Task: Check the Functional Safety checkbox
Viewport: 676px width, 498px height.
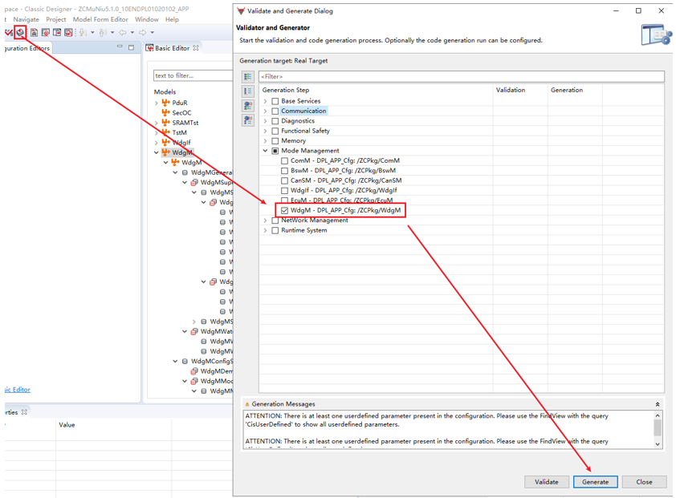Action: coord(275,131)
